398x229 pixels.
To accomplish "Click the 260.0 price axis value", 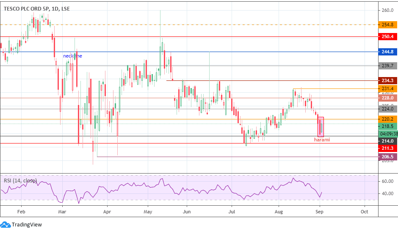I will (x=387, y=11).
